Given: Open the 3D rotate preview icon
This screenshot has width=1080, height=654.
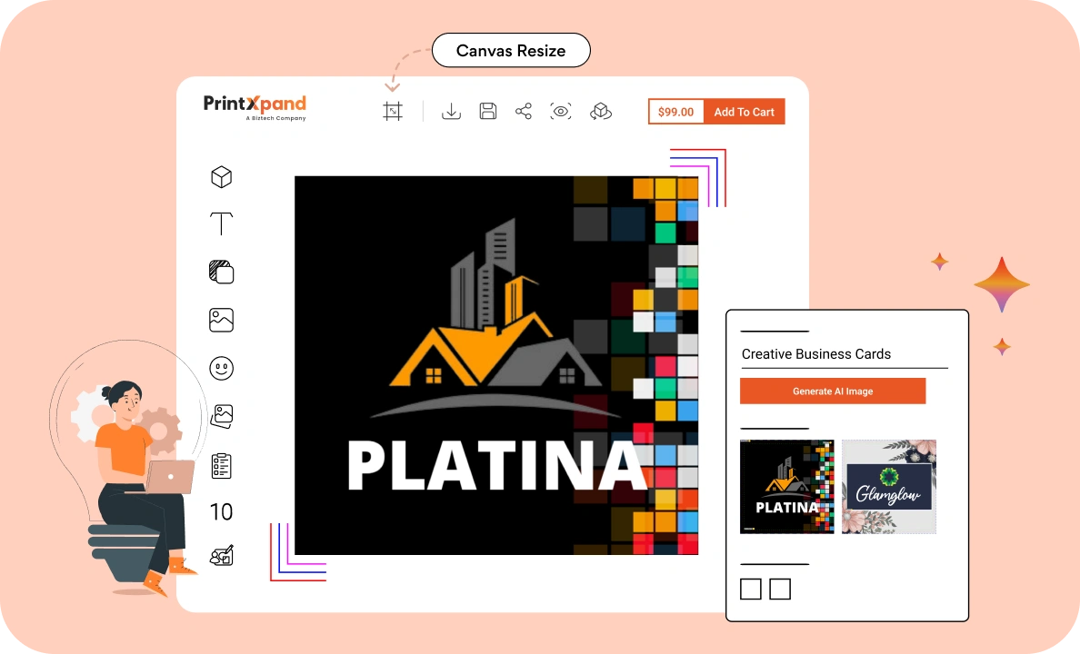Looking at the screenshot, I should (601, 112).
